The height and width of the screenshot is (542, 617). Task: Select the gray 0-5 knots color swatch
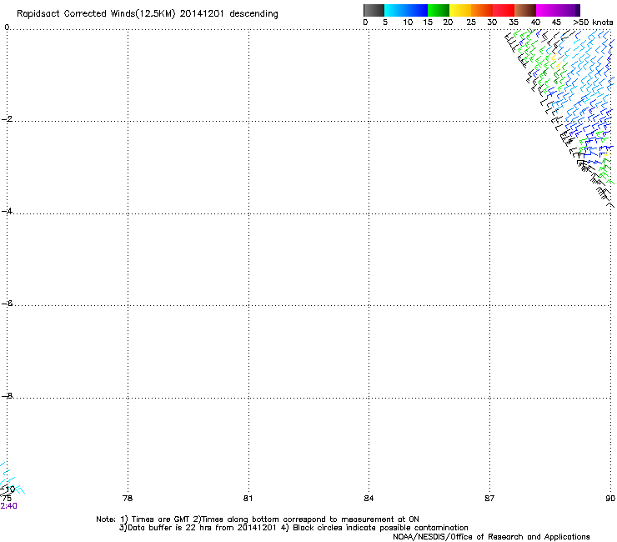(x=374, y=10)
